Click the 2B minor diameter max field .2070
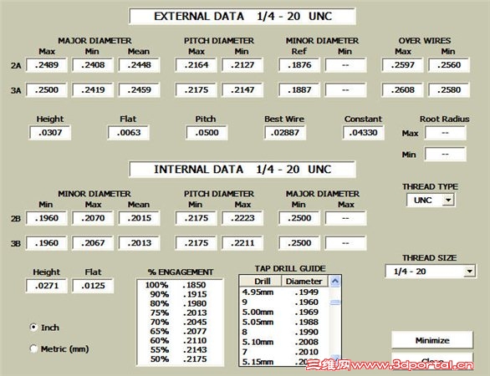Image resolution: width=490 pixels, height=376 pixels. click(x=93, y=218)
